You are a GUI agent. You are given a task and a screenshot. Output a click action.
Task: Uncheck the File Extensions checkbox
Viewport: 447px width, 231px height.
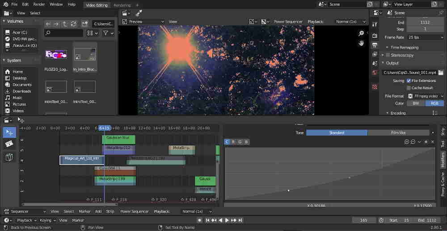[x=409, y=81]
